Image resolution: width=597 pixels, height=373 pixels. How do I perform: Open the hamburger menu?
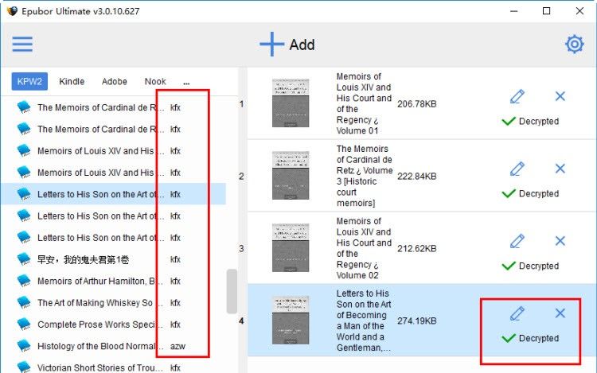coord(22,44)
